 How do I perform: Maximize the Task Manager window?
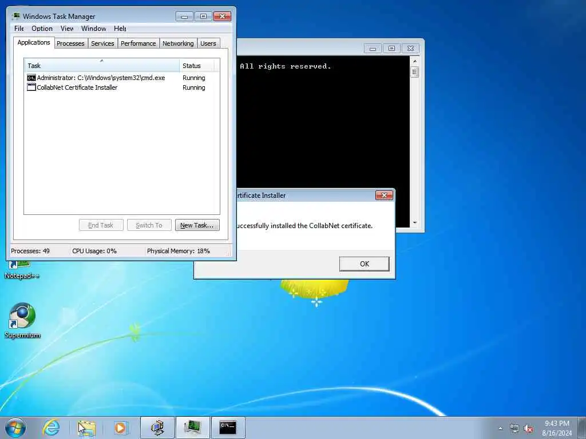(203, 17)
